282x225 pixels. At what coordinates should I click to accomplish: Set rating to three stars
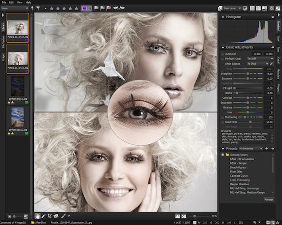[x=64, y=8]
